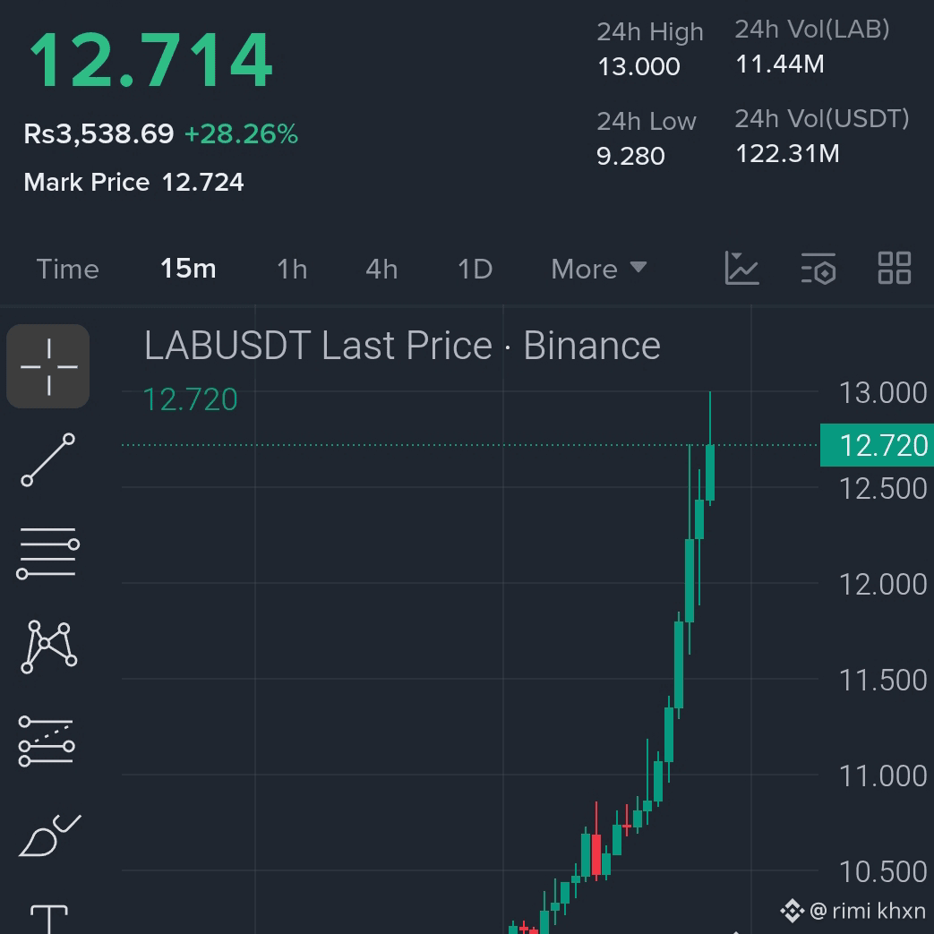
Task: Click the green 12.720 price tag on axis
Action: [877, 445]
